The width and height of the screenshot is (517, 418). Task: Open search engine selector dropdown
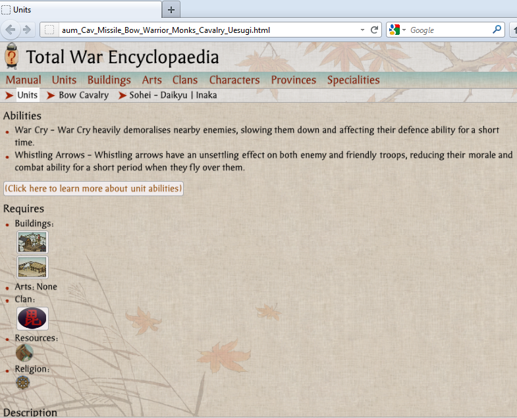pos(404,30)
